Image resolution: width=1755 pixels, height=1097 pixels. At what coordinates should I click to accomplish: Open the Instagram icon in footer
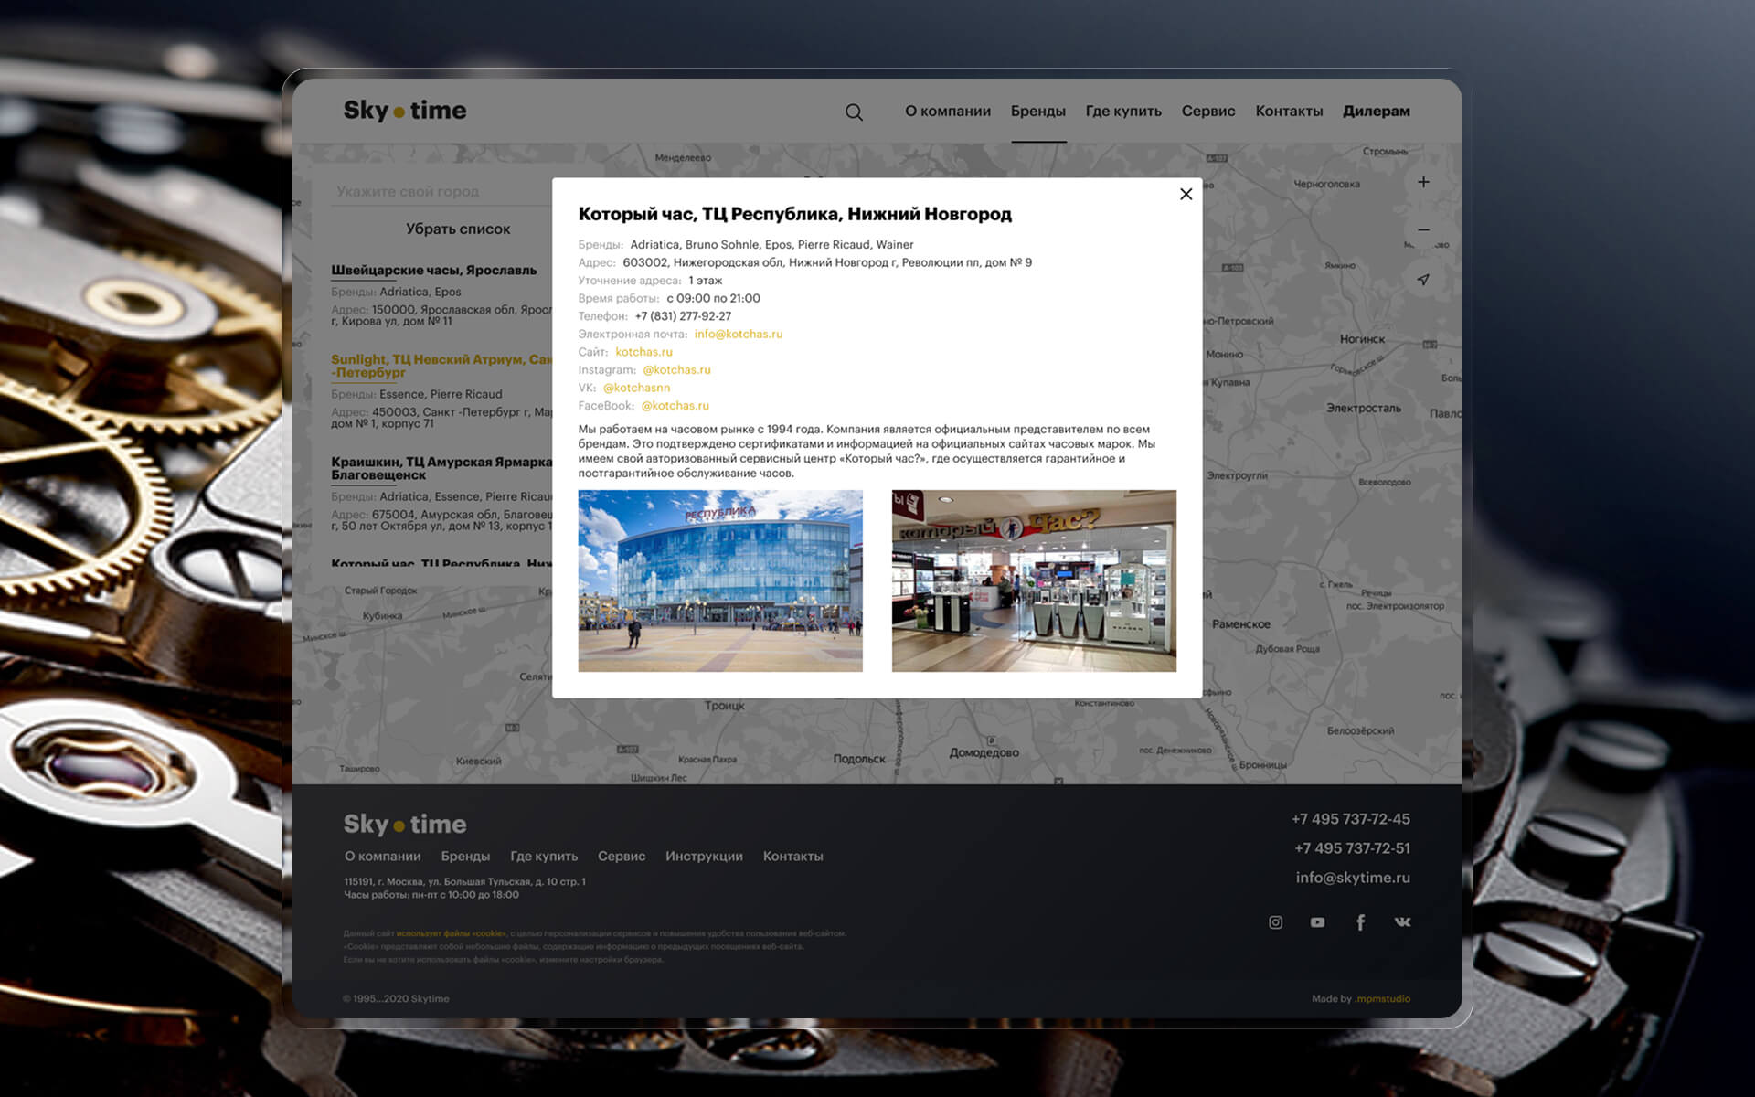(1275, 922)
